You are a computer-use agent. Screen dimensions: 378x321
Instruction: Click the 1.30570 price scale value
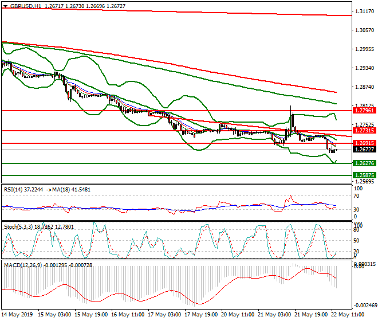pyautogui.click(x=364, y=30)
